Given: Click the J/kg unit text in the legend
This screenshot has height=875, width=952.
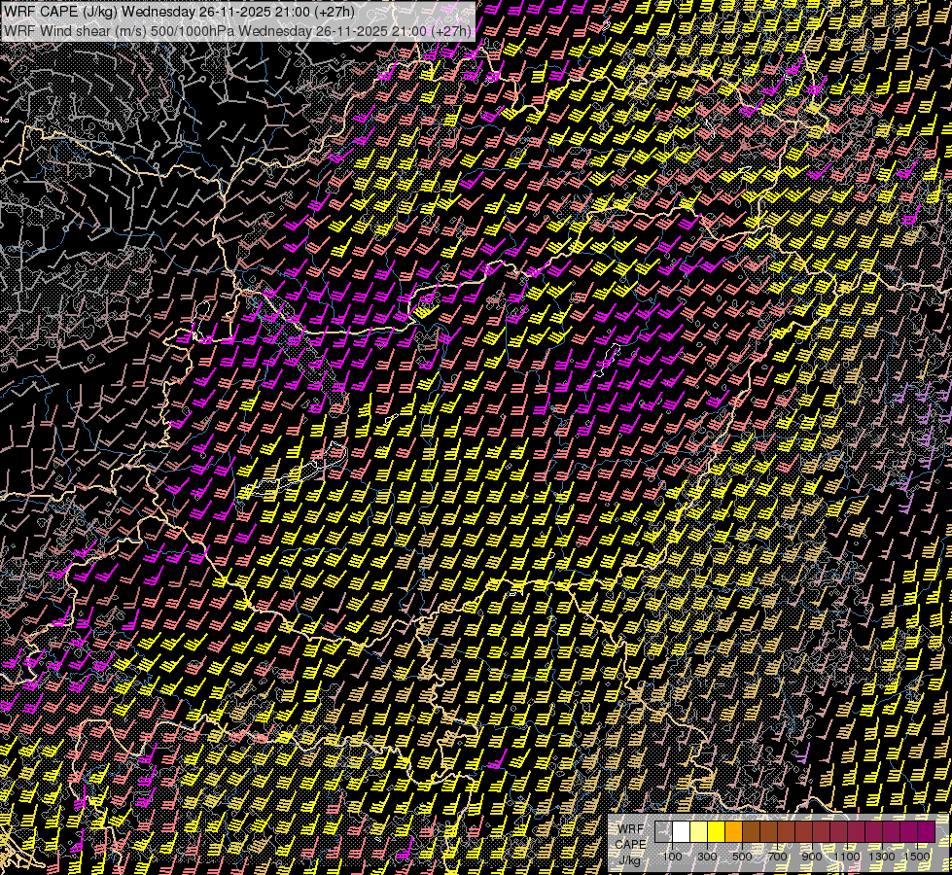Looking at the screenshot, I should (x=630, y=859).
